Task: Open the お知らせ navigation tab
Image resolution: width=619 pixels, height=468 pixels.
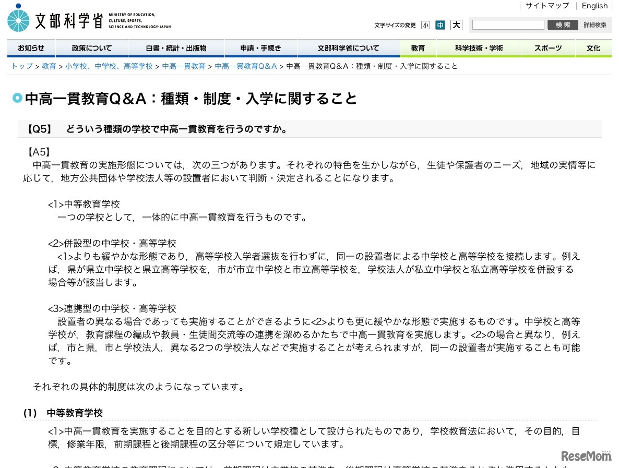Action: pos(31,48)
